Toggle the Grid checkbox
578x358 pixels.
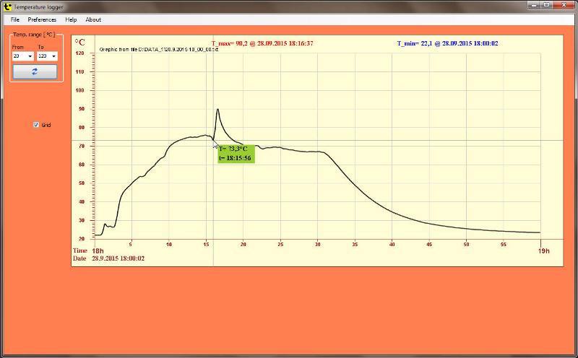36,124
